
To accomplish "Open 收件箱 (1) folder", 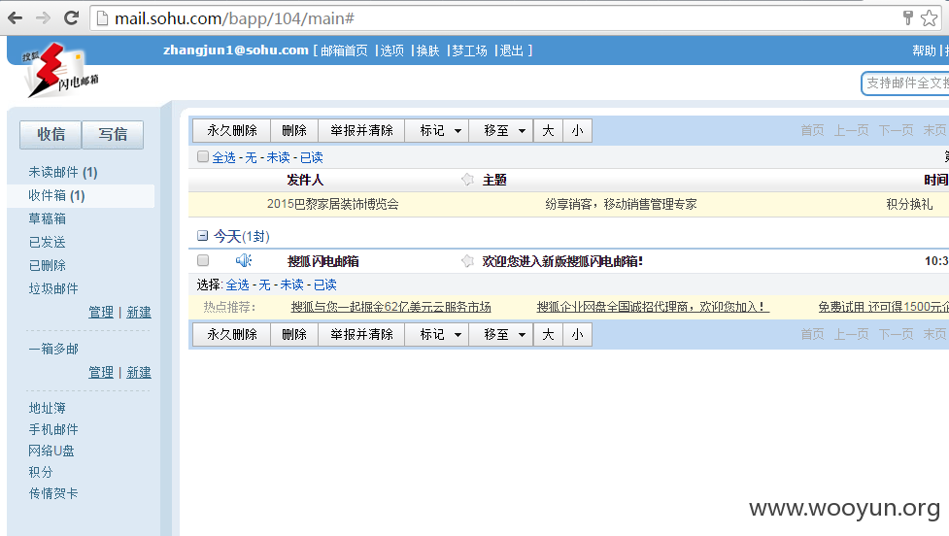I will click(57, 195).
